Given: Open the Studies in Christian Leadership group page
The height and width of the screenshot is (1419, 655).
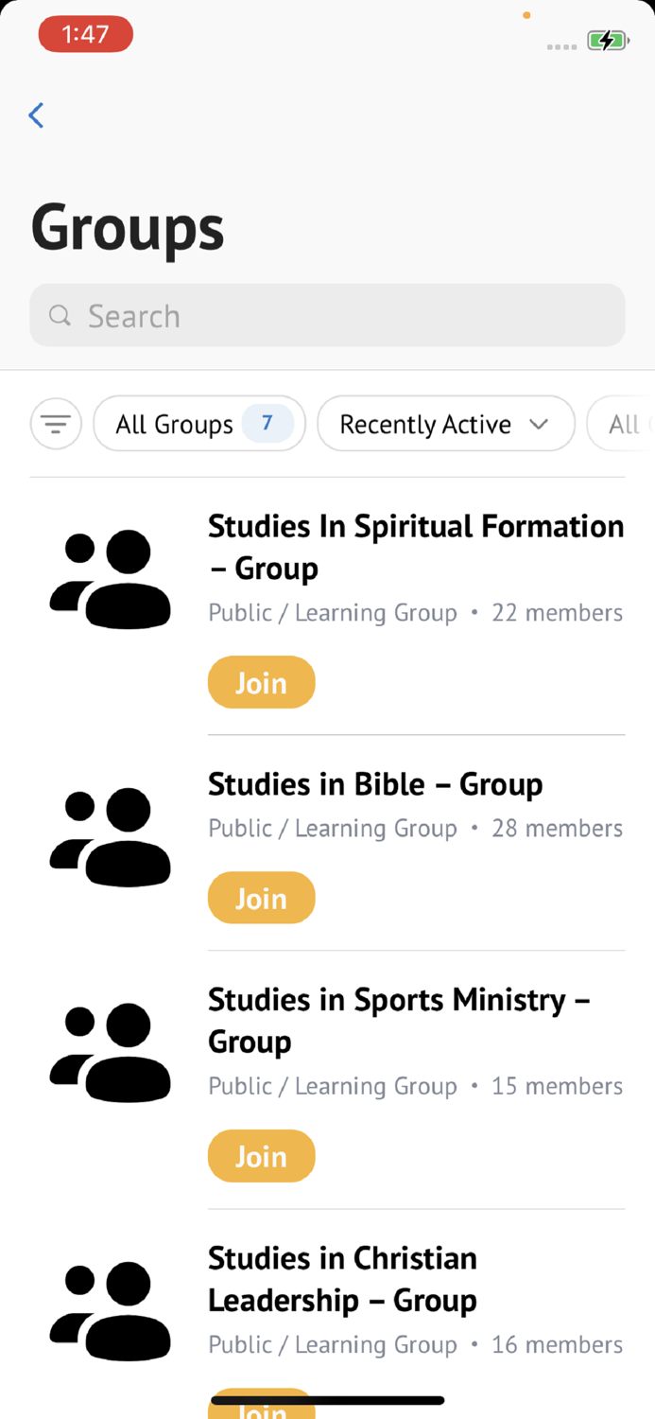Looking at the screenshot, I should (342, 1279).
